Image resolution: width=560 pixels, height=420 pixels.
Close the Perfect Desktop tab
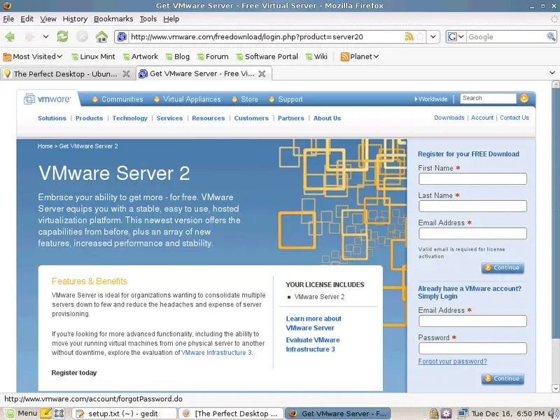pos(126,74)
